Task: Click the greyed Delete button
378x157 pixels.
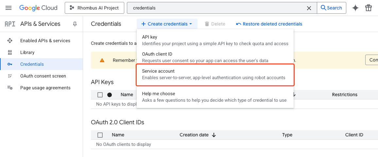Action: pyautogui.click(x=215, y=24)
